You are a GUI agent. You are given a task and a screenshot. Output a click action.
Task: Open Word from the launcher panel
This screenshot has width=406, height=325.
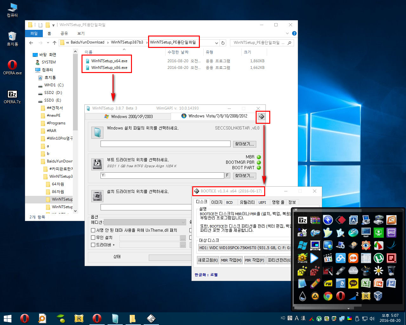[x=391, y=283]
